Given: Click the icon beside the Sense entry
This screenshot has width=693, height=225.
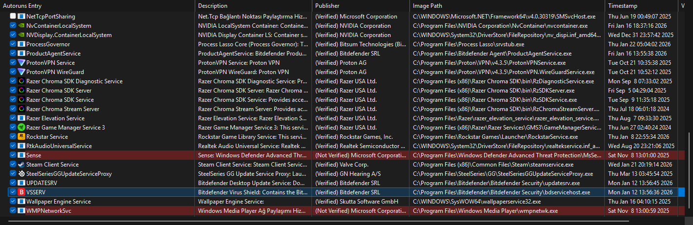Looking at the screenshot, I should (x=21, y=155).
